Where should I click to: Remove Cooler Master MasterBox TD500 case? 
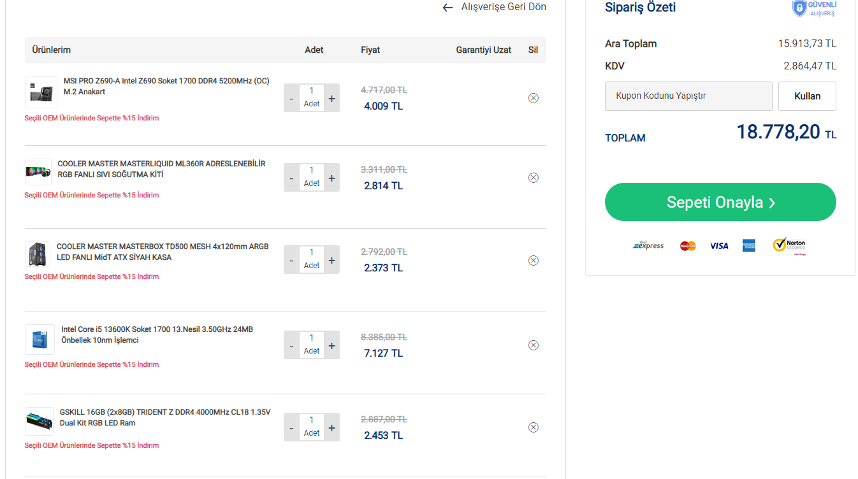tap(534, 261)
